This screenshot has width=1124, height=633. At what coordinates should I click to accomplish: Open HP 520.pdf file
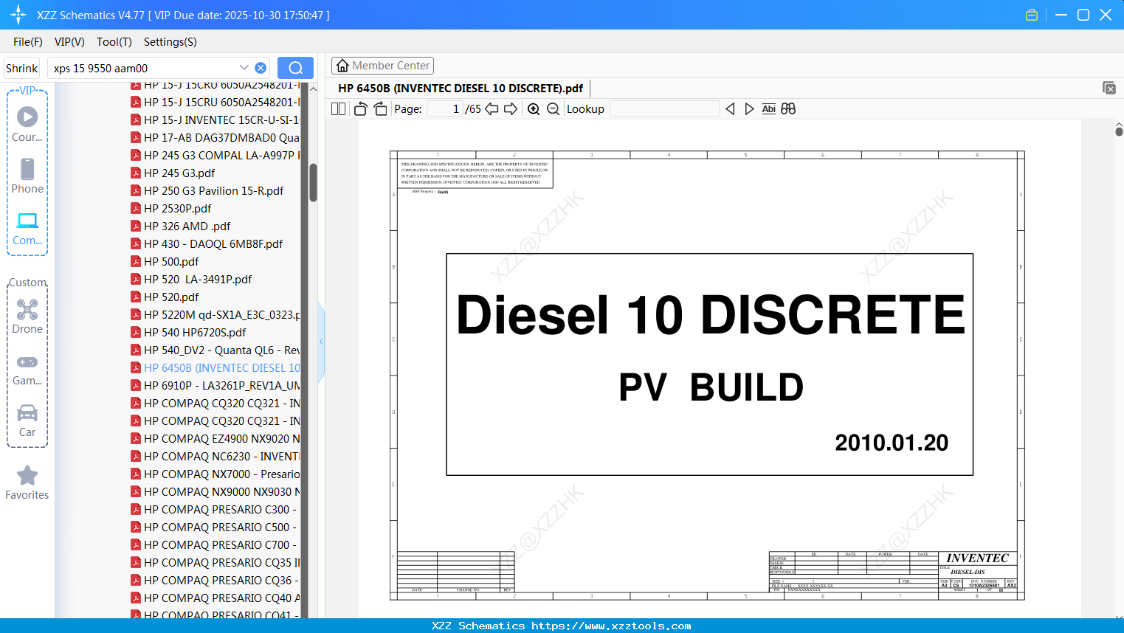pos(171,297)
